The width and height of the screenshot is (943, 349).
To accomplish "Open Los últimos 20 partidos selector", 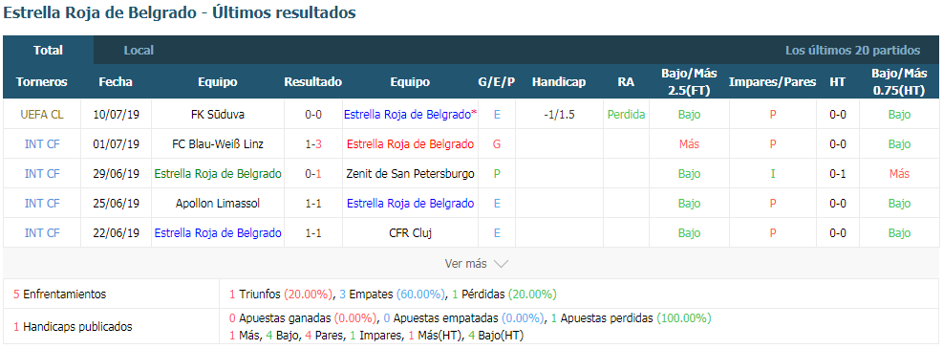I will point(852,51).
